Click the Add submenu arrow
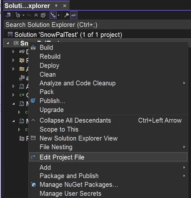This screenshot has width=191, height=198. tap(184, 168)
